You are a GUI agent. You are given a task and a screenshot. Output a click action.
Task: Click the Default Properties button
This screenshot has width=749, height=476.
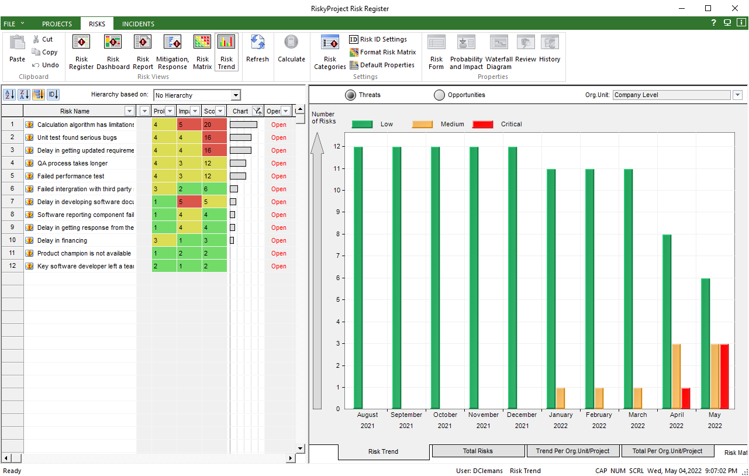tap(382, 65)
